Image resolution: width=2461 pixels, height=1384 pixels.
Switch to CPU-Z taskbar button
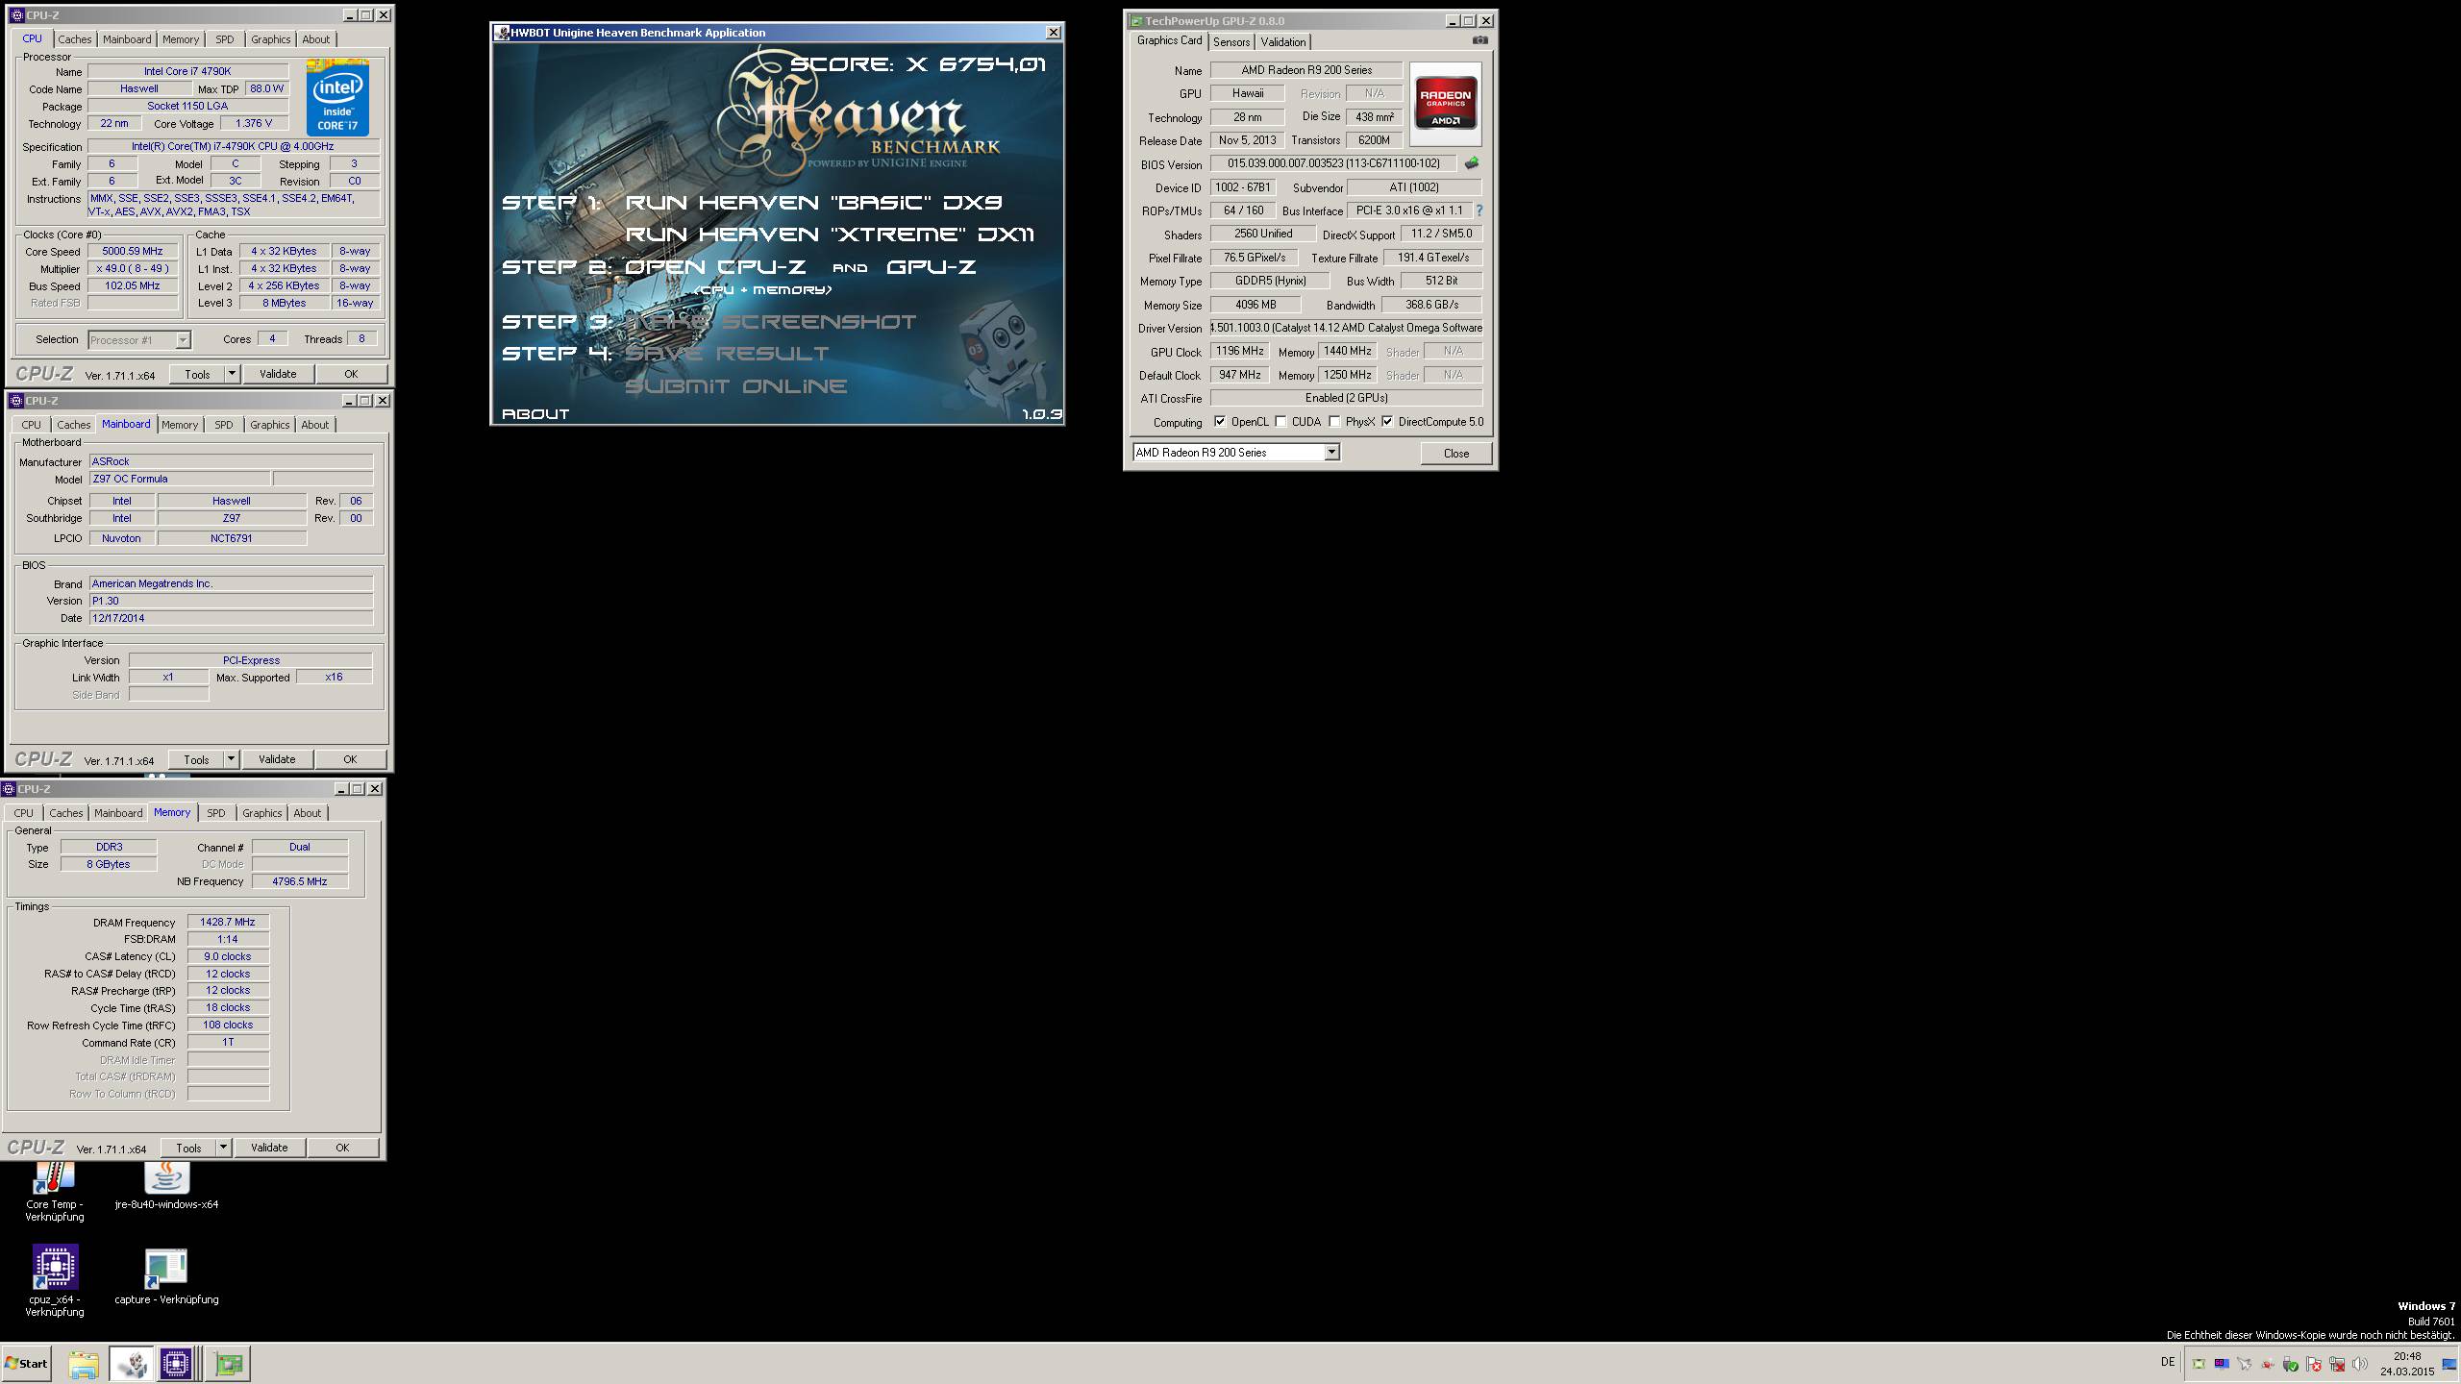[176, 1364]
